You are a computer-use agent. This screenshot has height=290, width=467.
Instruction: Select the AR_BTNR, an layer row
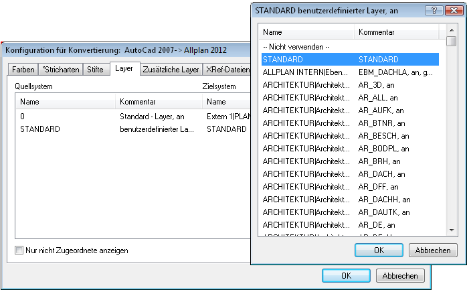pos(350,123)
